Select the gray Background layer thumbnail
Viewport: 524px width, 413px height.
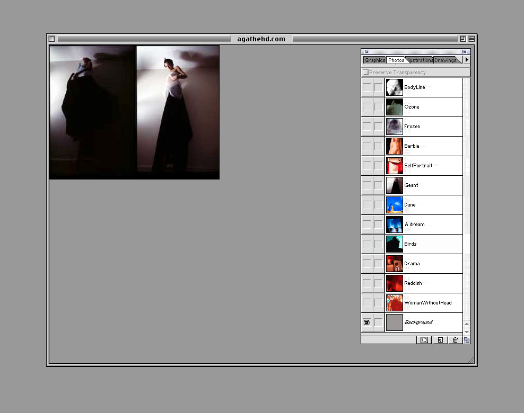click(x=395, y=322)
